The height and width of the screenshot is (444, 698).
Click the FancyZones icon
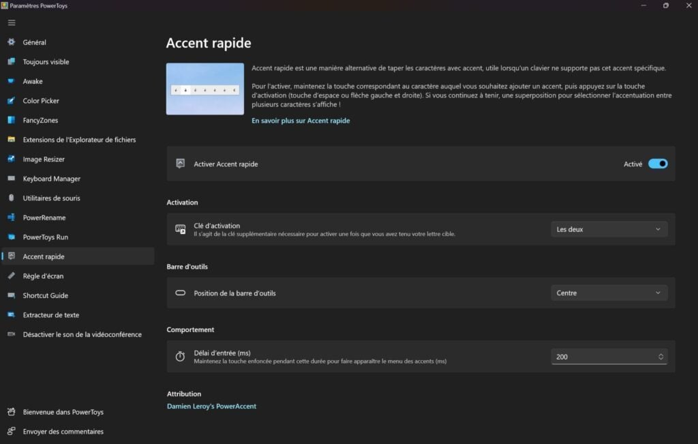[12, 120]
